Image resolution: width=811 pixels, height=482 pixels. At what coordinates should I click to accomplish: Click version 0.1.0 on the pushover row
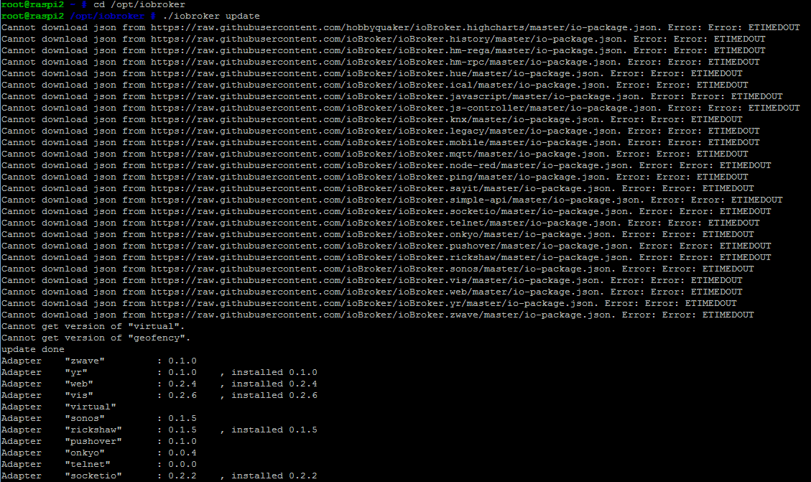(182, 441)
